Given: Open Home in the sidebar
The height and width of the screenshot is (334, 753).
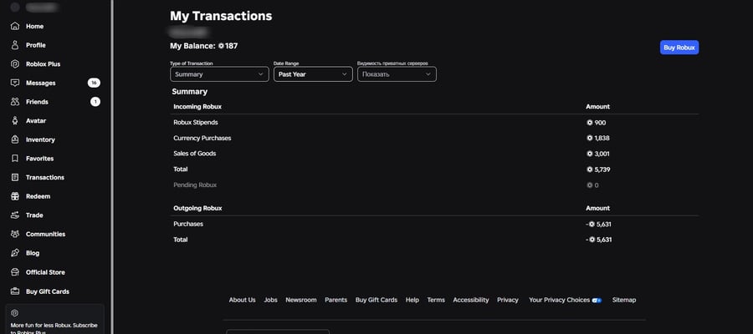Looking at the screenshot, I should pos(34,27).
